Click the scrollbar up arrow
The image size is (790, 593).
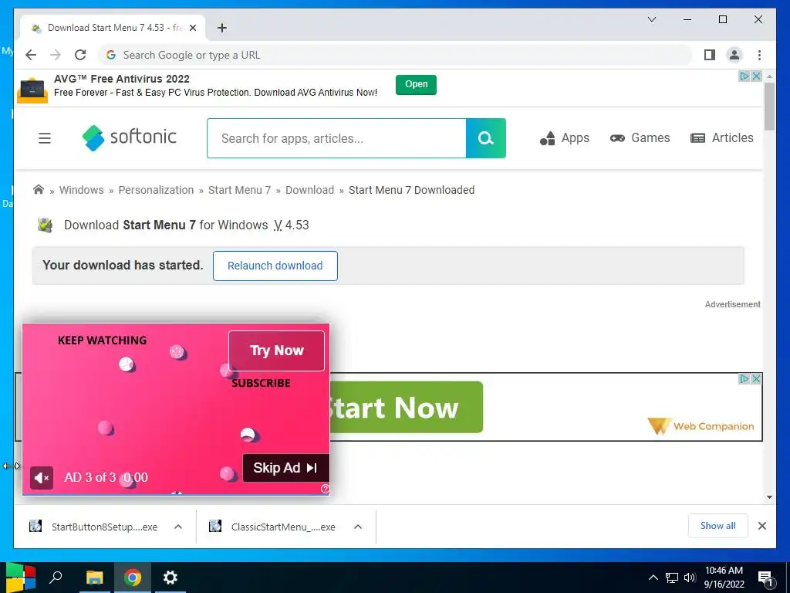[x=769, y=76]
